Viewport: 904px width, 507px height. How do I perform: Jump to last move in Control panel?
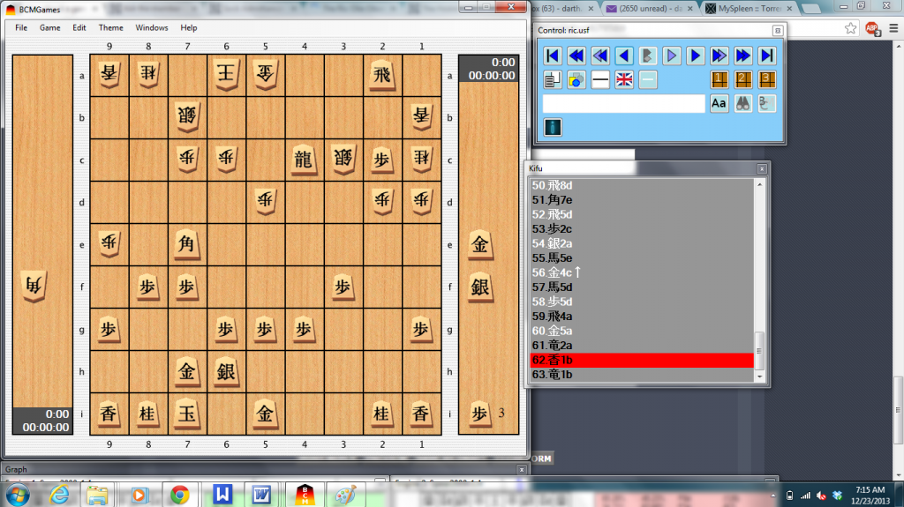[767, 56]
